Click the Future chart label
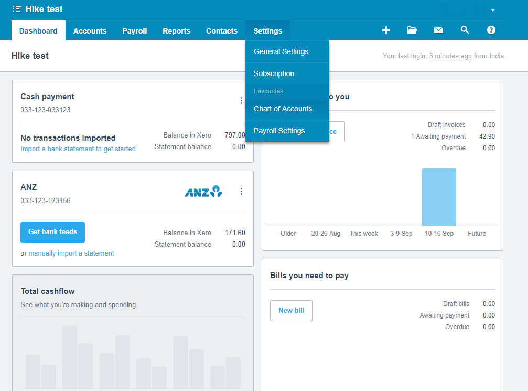528x391 pixels. click(477, 233)
